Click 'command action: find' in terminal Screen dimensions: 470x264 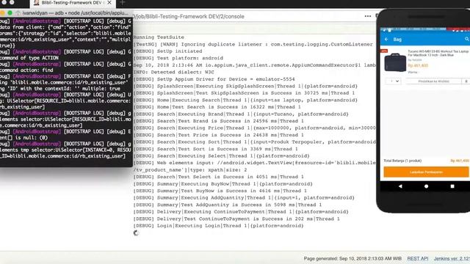pyautogui.click(x=26, y=70)
